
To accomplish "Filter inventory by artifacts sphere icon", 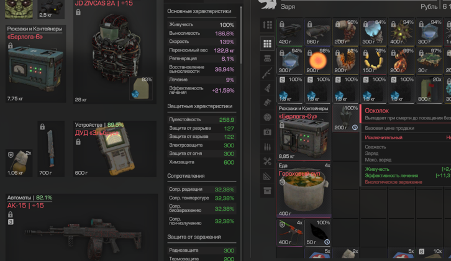I will [x=267, y=117].
